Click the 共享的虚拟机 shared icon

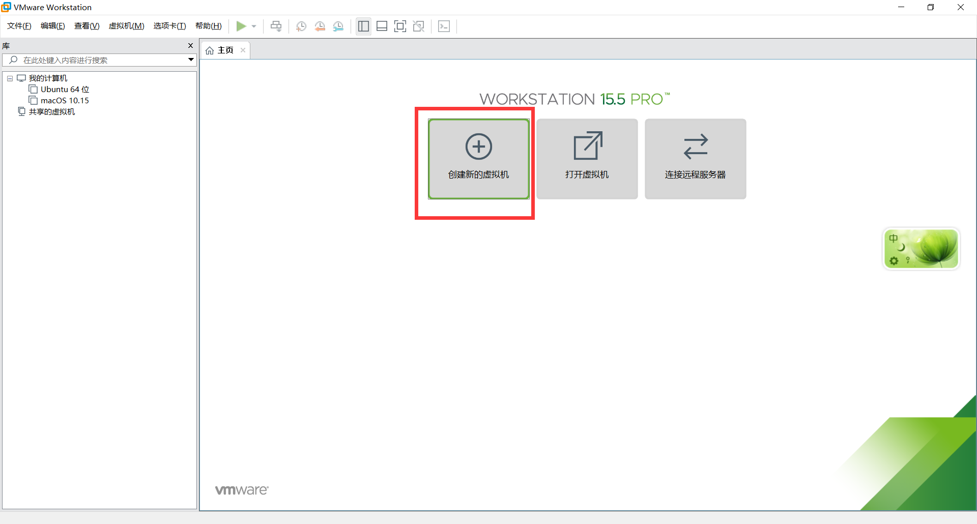pos(21,111)
